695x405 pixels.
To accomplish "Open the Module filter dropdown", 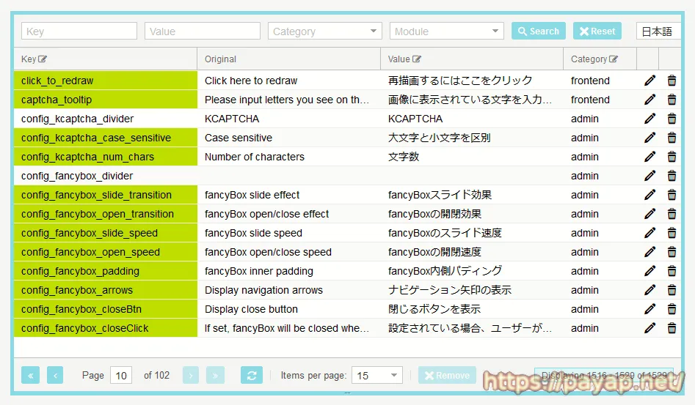I will point(445,31).
